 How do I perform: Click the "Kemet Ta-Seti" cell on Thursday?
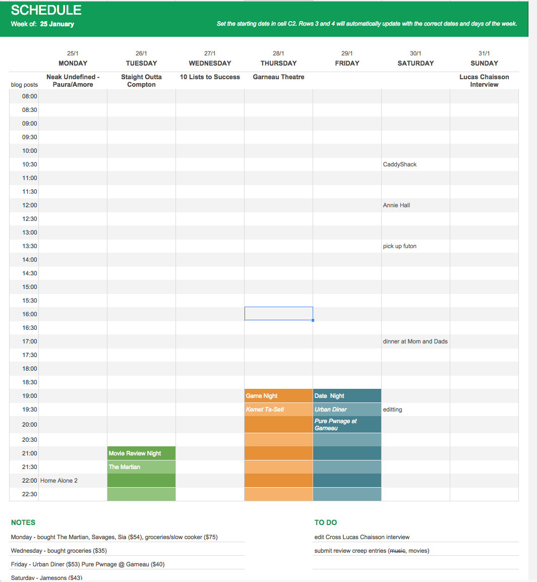(278, 410)
